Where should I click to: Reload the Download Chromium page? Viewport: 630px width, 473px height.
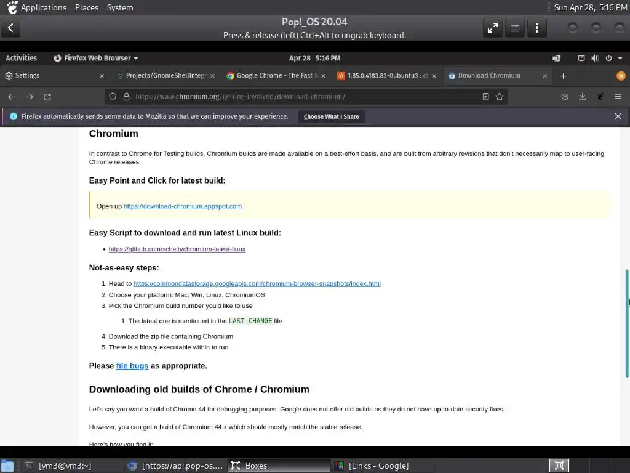[x=47, y=97]
